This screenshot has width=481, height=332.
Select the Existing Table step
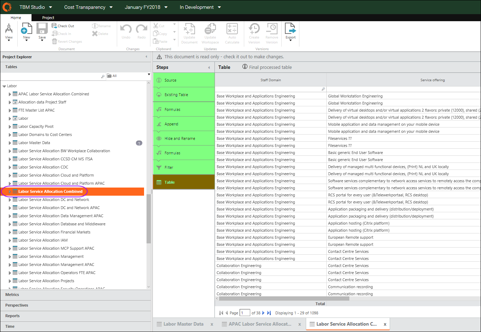tap(184, 95)
